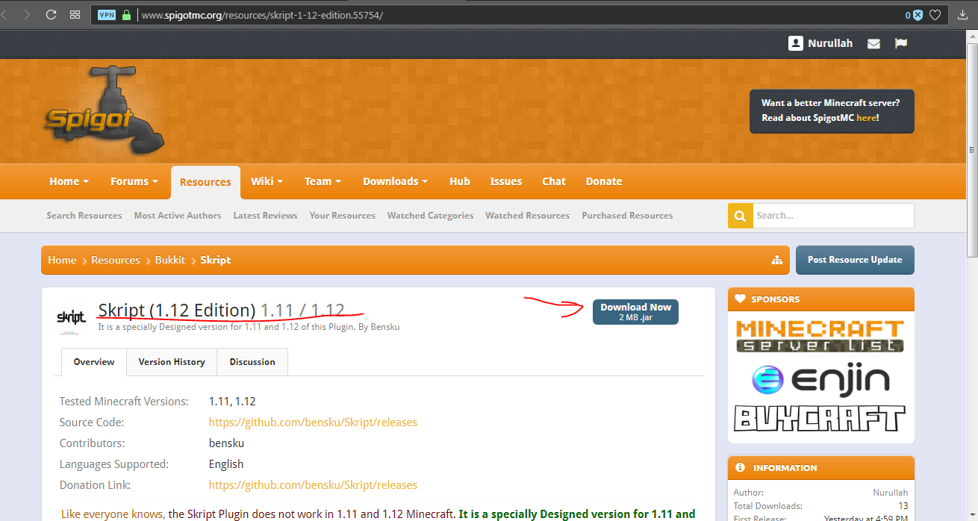Expand the Forums dropdown menu

134,181
